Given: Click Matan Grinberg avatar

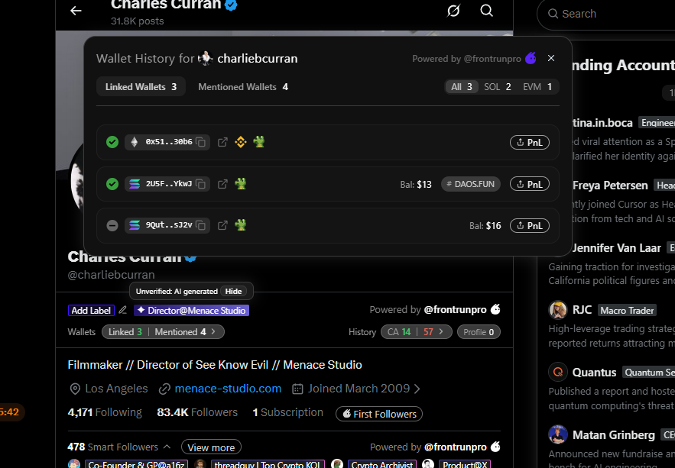Looking at the screenshot, I should (x=558, y=434).
